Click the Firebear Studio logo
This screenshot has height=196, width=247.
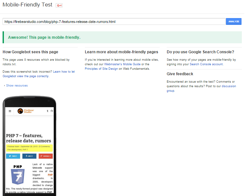[x=26, y=111]
